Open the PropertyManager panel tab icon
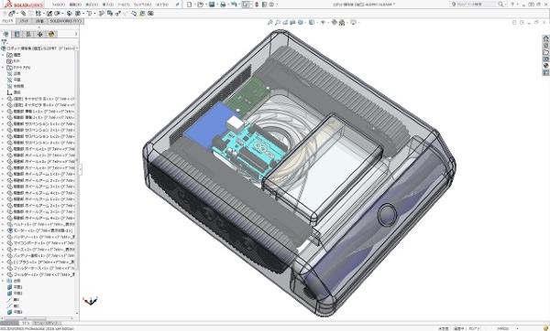Screen dimensions: 550x331 click(x=16, y=35)
